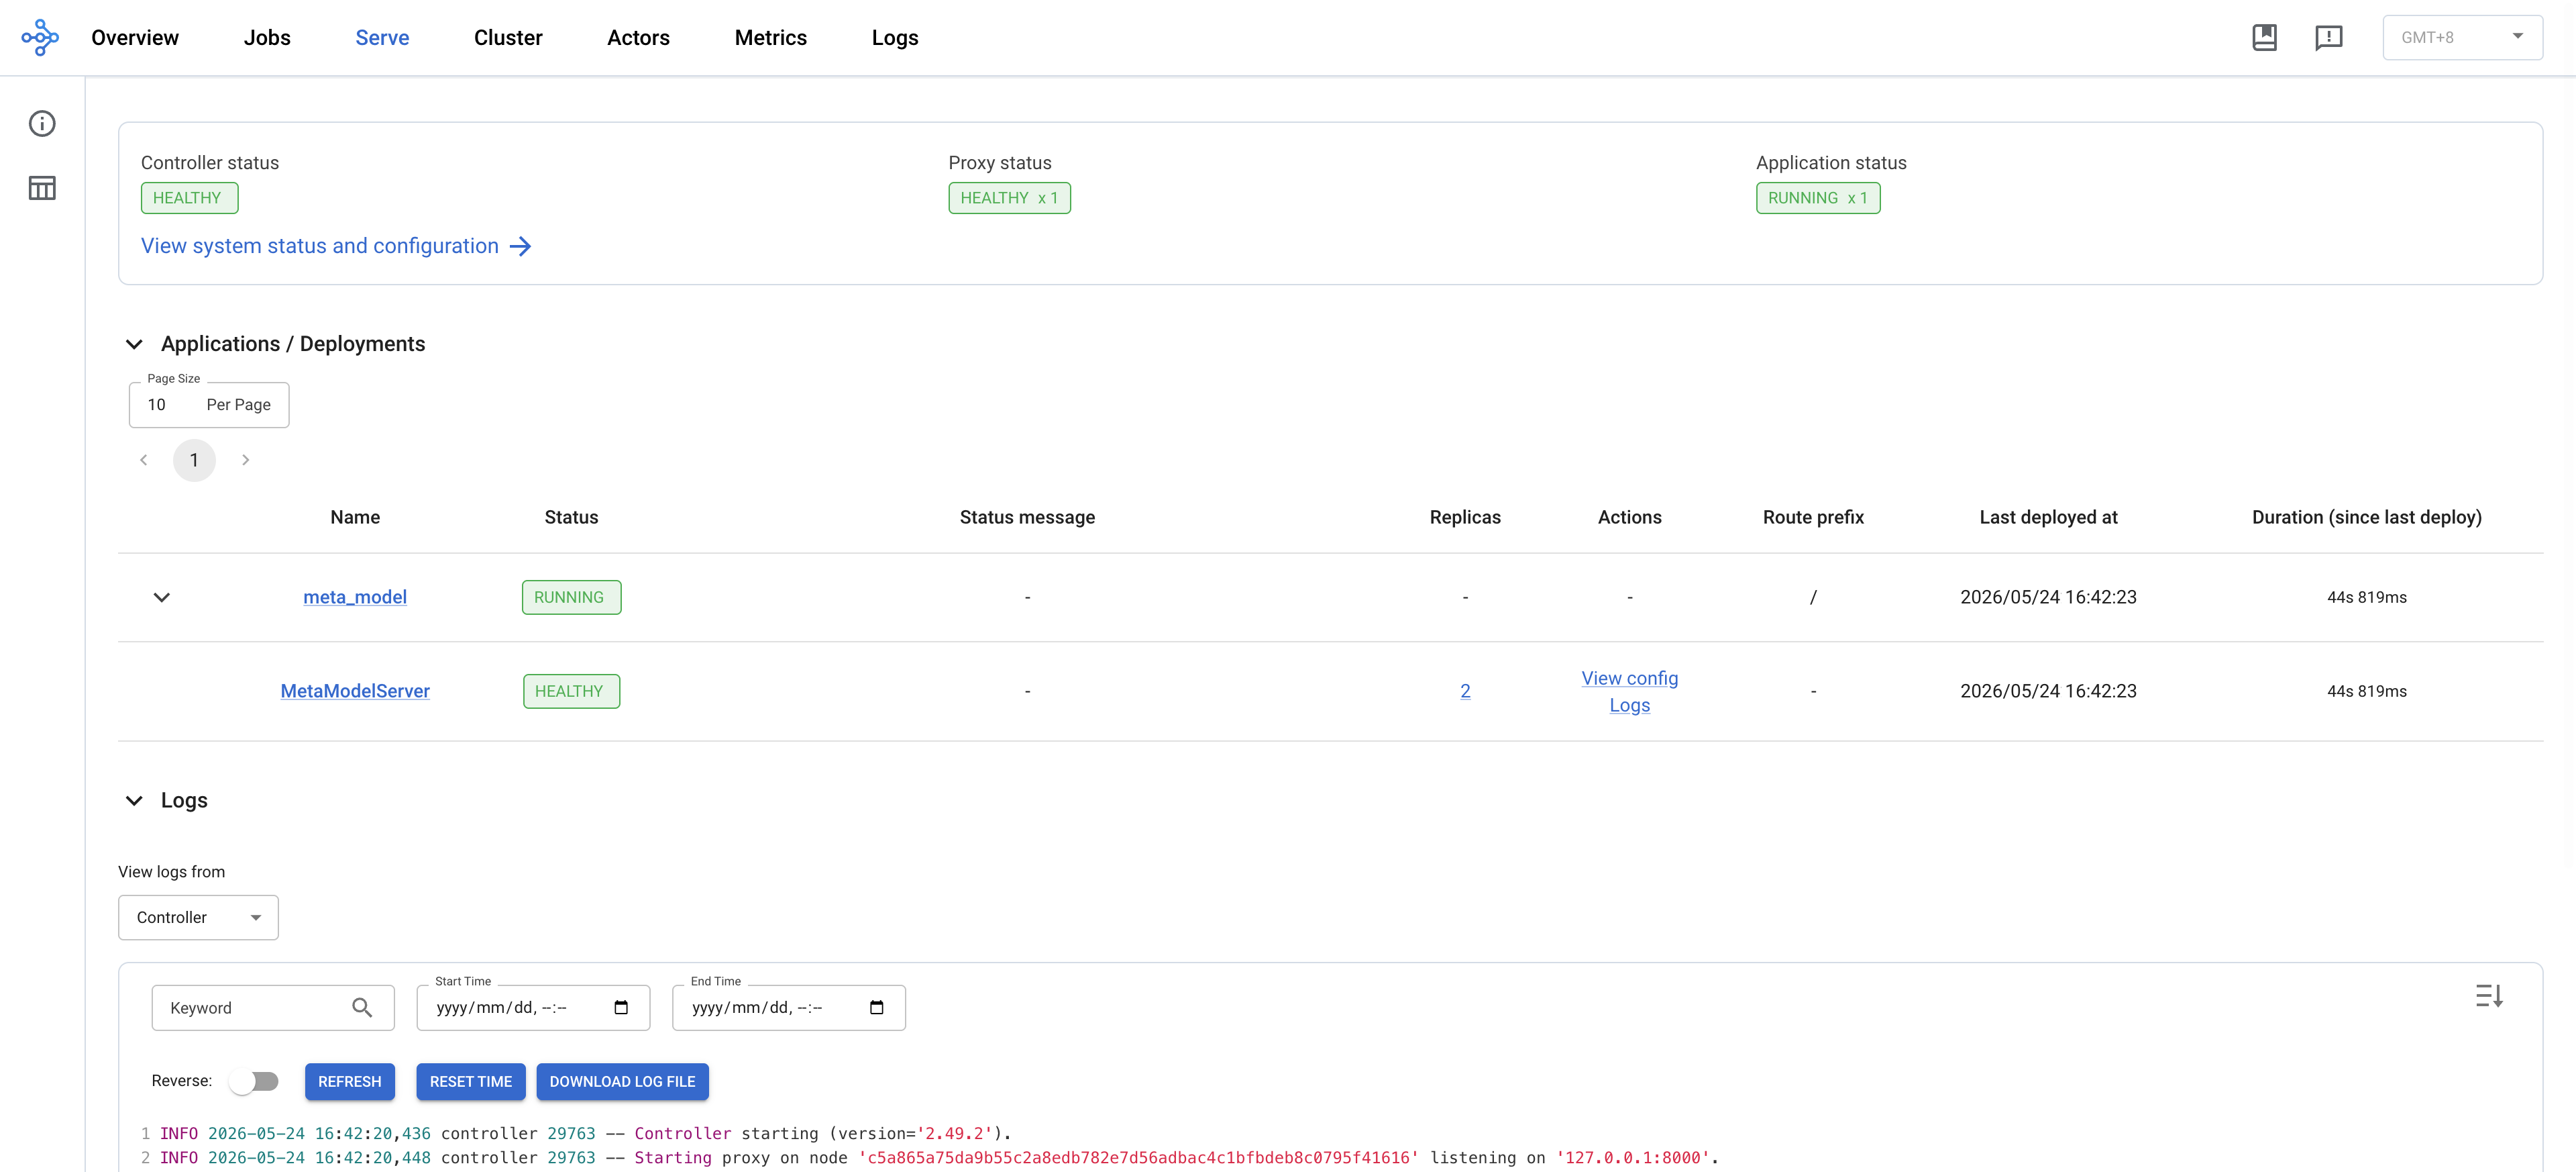Click the log wrap/sort lines icon
Image resolution: width=2576 pixels, height=1172 pixels.
click(x=2489, y=996)
